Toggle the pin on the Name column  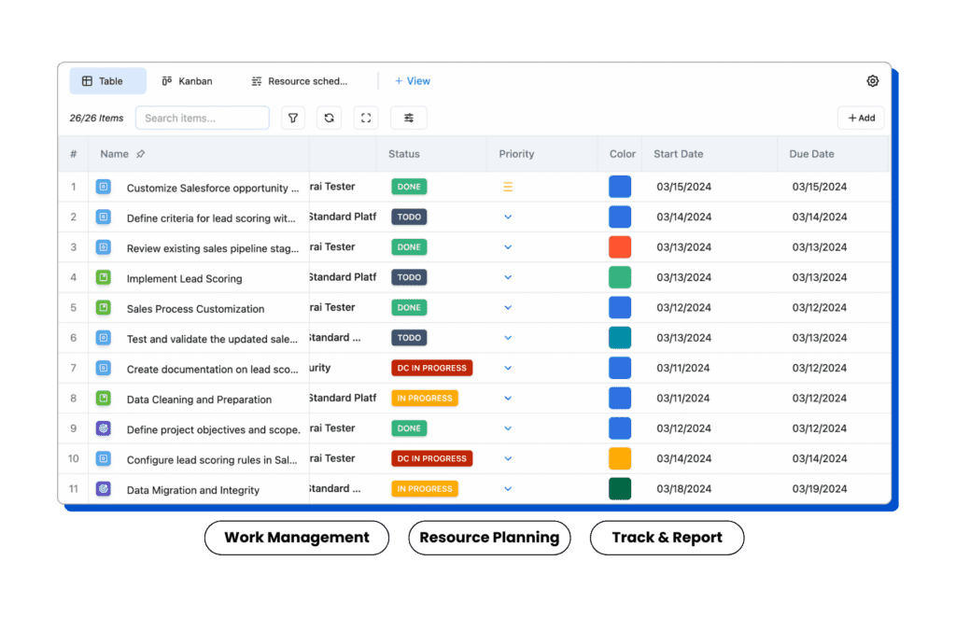click(x=142, y=153)
